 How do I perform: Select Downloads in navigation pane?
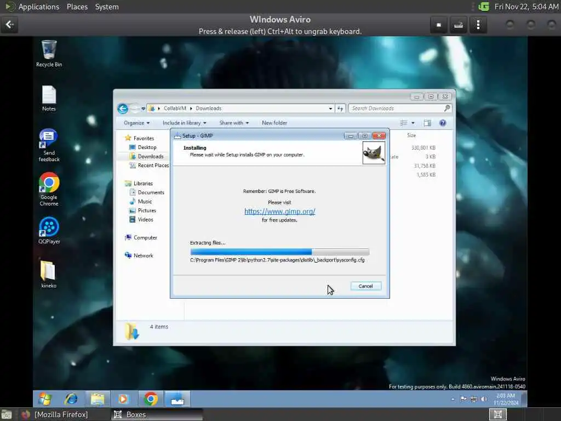(x=146, y=156)
